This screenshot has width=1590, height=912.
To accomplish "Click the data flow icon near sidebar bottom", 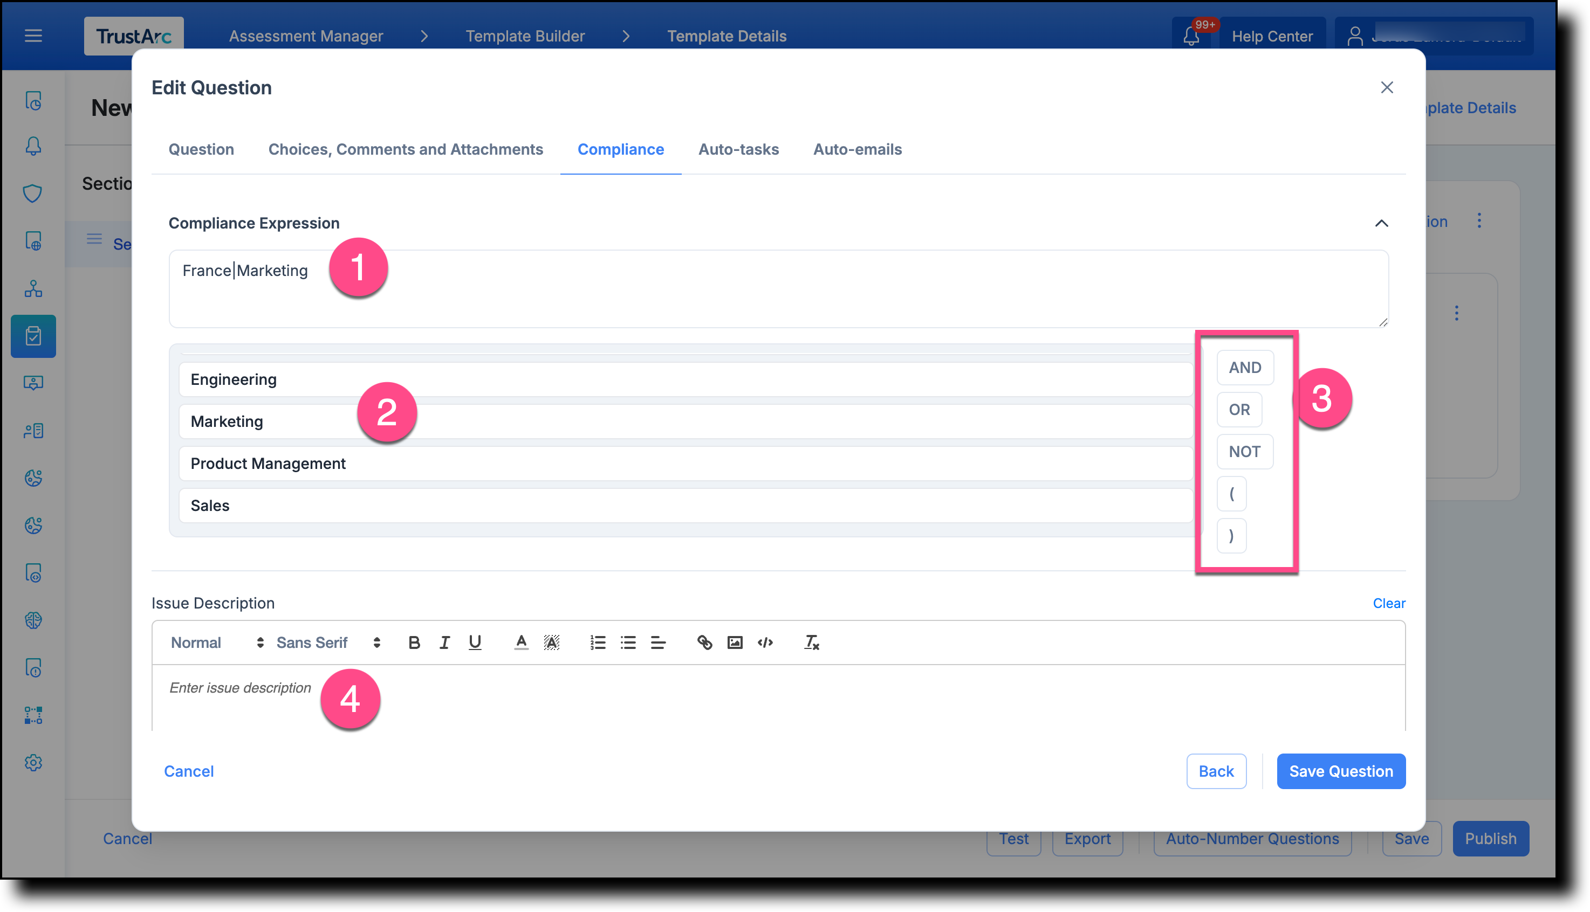I will pyautogui.click(x=33, y=715).
